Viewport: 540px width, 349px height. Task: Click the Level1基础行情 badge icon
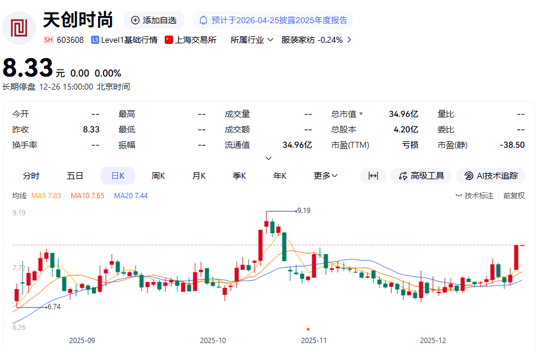click(x=96, y=40)
